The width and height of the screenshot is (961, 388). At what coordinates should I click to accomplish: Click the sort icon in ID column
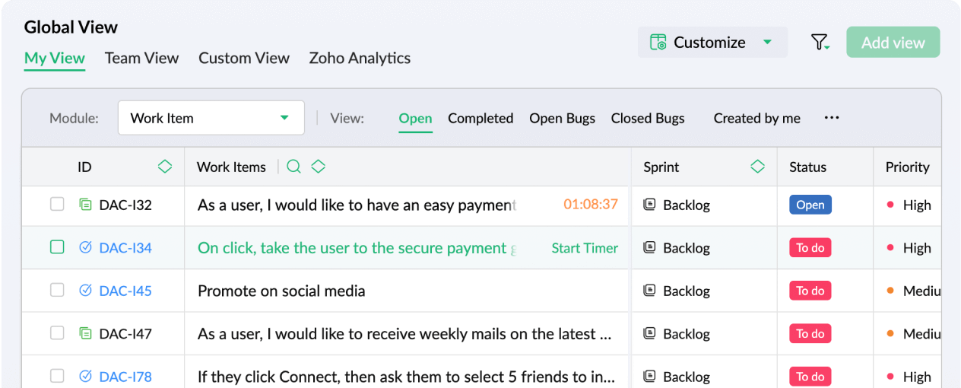165,167
